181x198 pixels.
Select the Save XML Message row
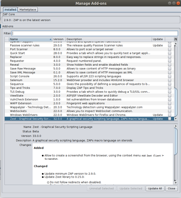pos(89,72)
